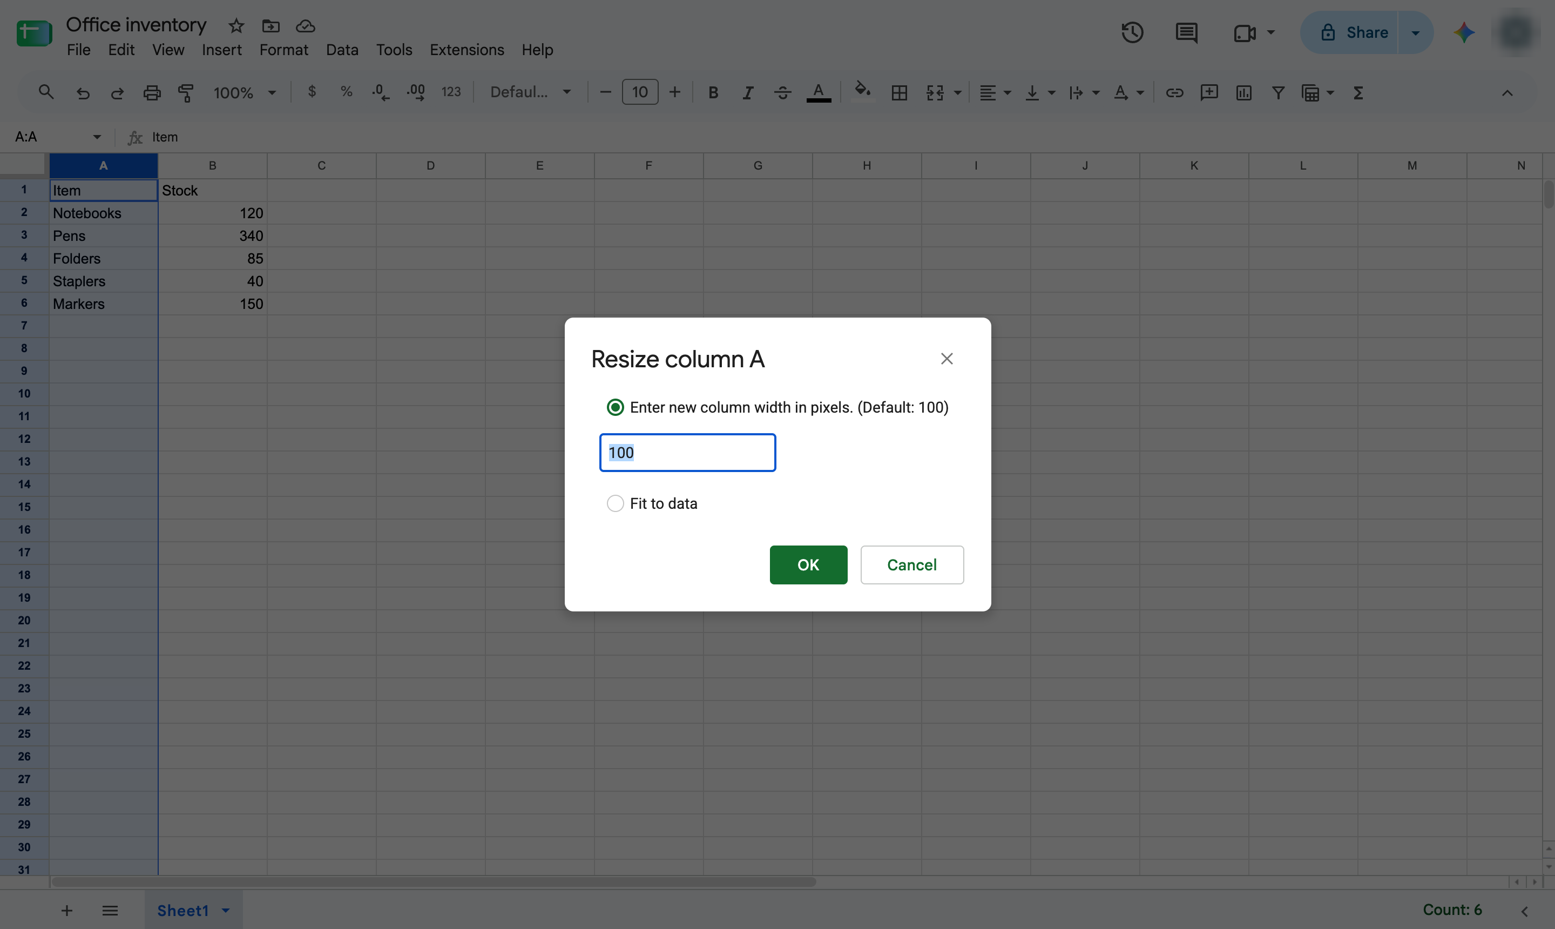Open the Edit menu
The width and height of the screenshot is (1555, 929).
(x=121, y=50)
